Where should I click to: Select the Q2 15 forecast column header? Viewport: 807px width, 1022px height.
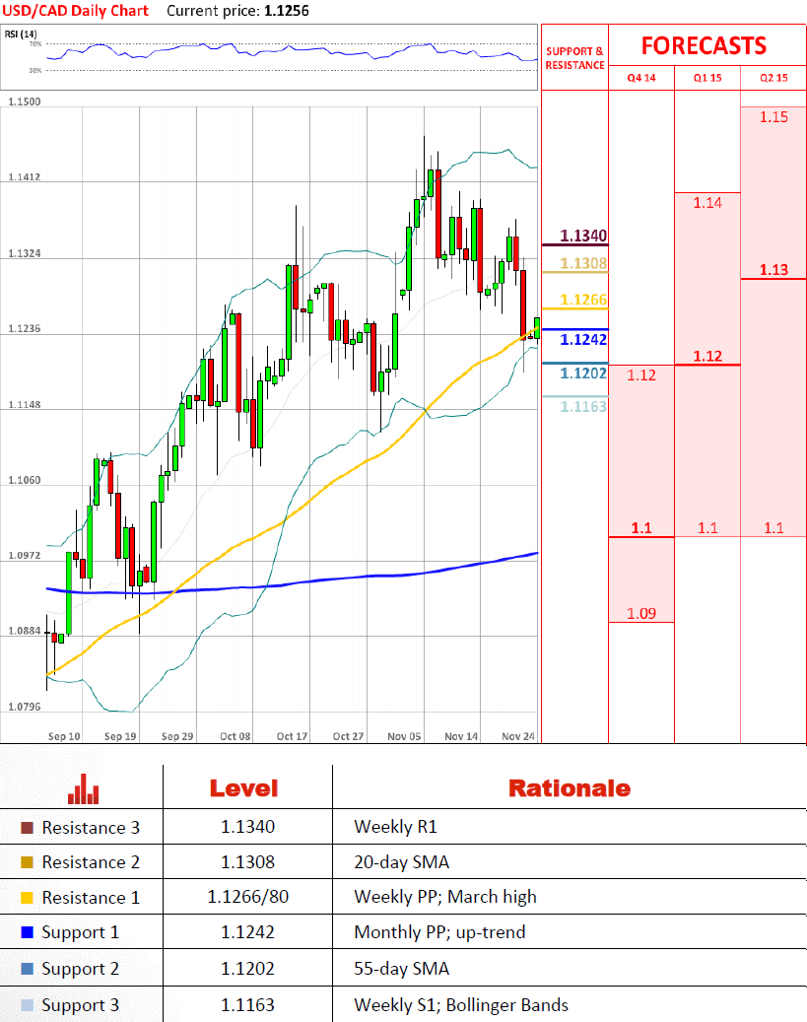(x=773, y=78)
